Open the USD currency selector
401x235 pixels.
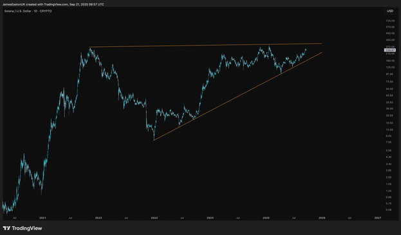(x=390, y=11)
